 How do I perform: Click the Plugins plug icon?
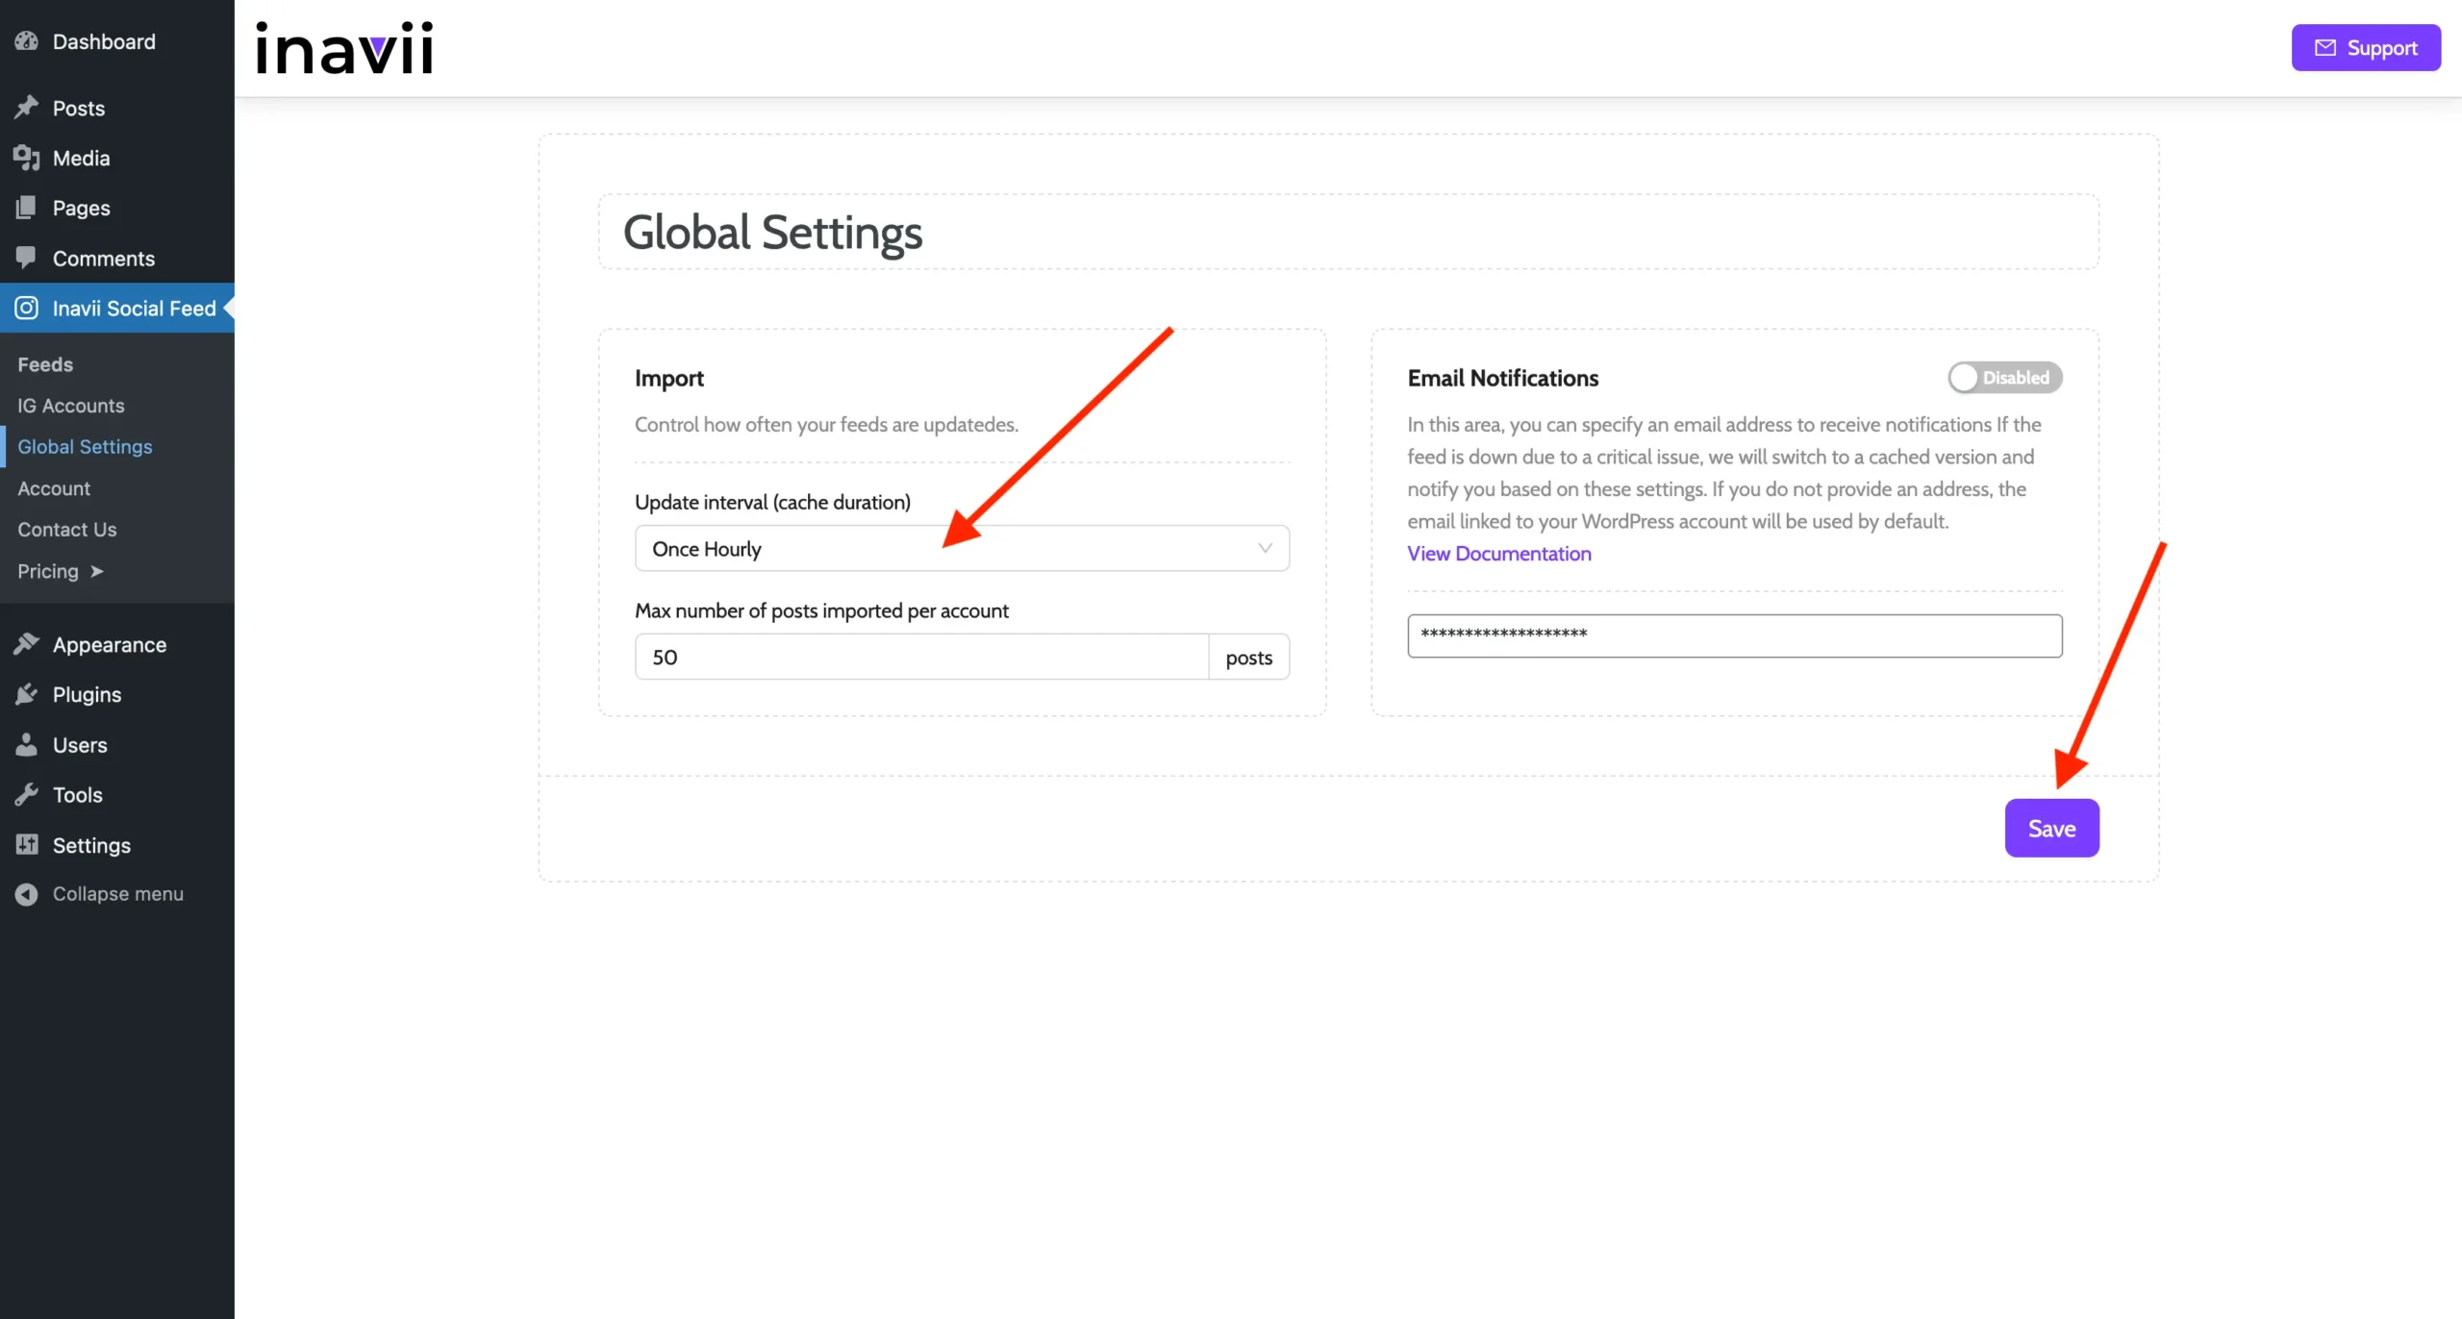27,694
